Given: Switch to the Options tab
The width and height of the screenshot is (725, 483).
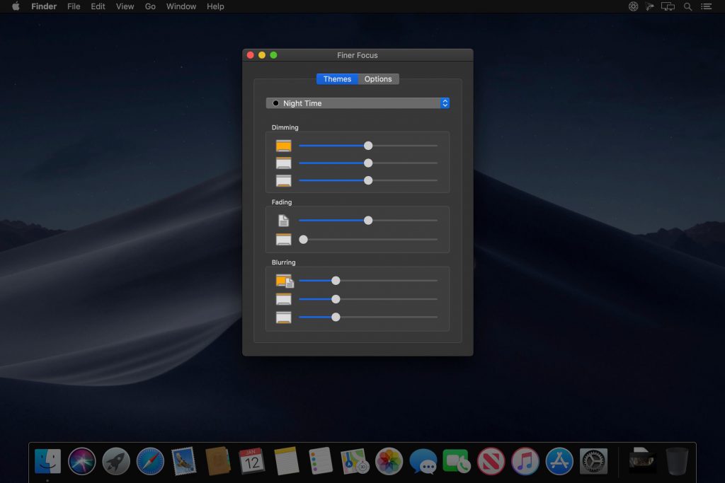Looking at the screenshot, I should [378, 79].
